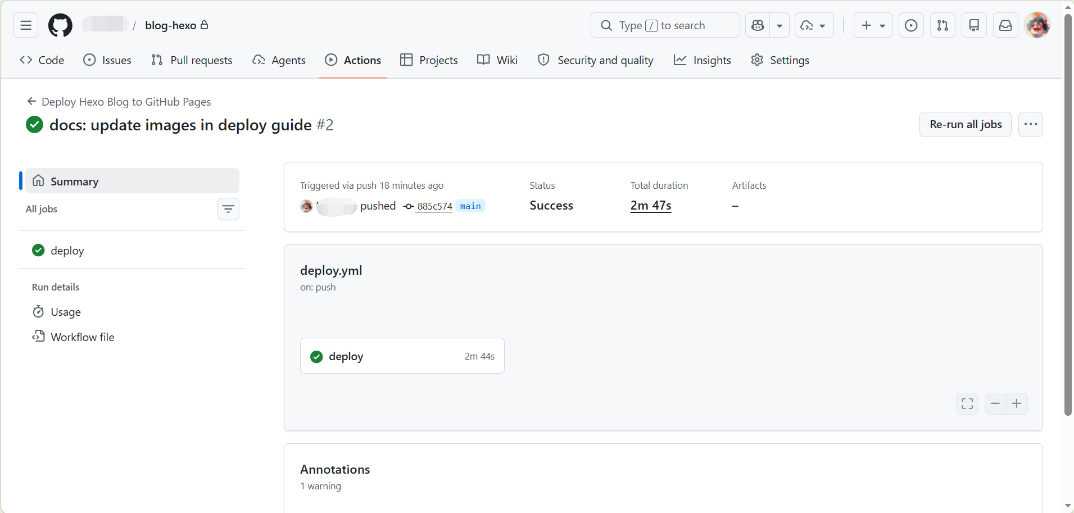
Task: Click the Re-run all jobs button
Action: (966, 124)
